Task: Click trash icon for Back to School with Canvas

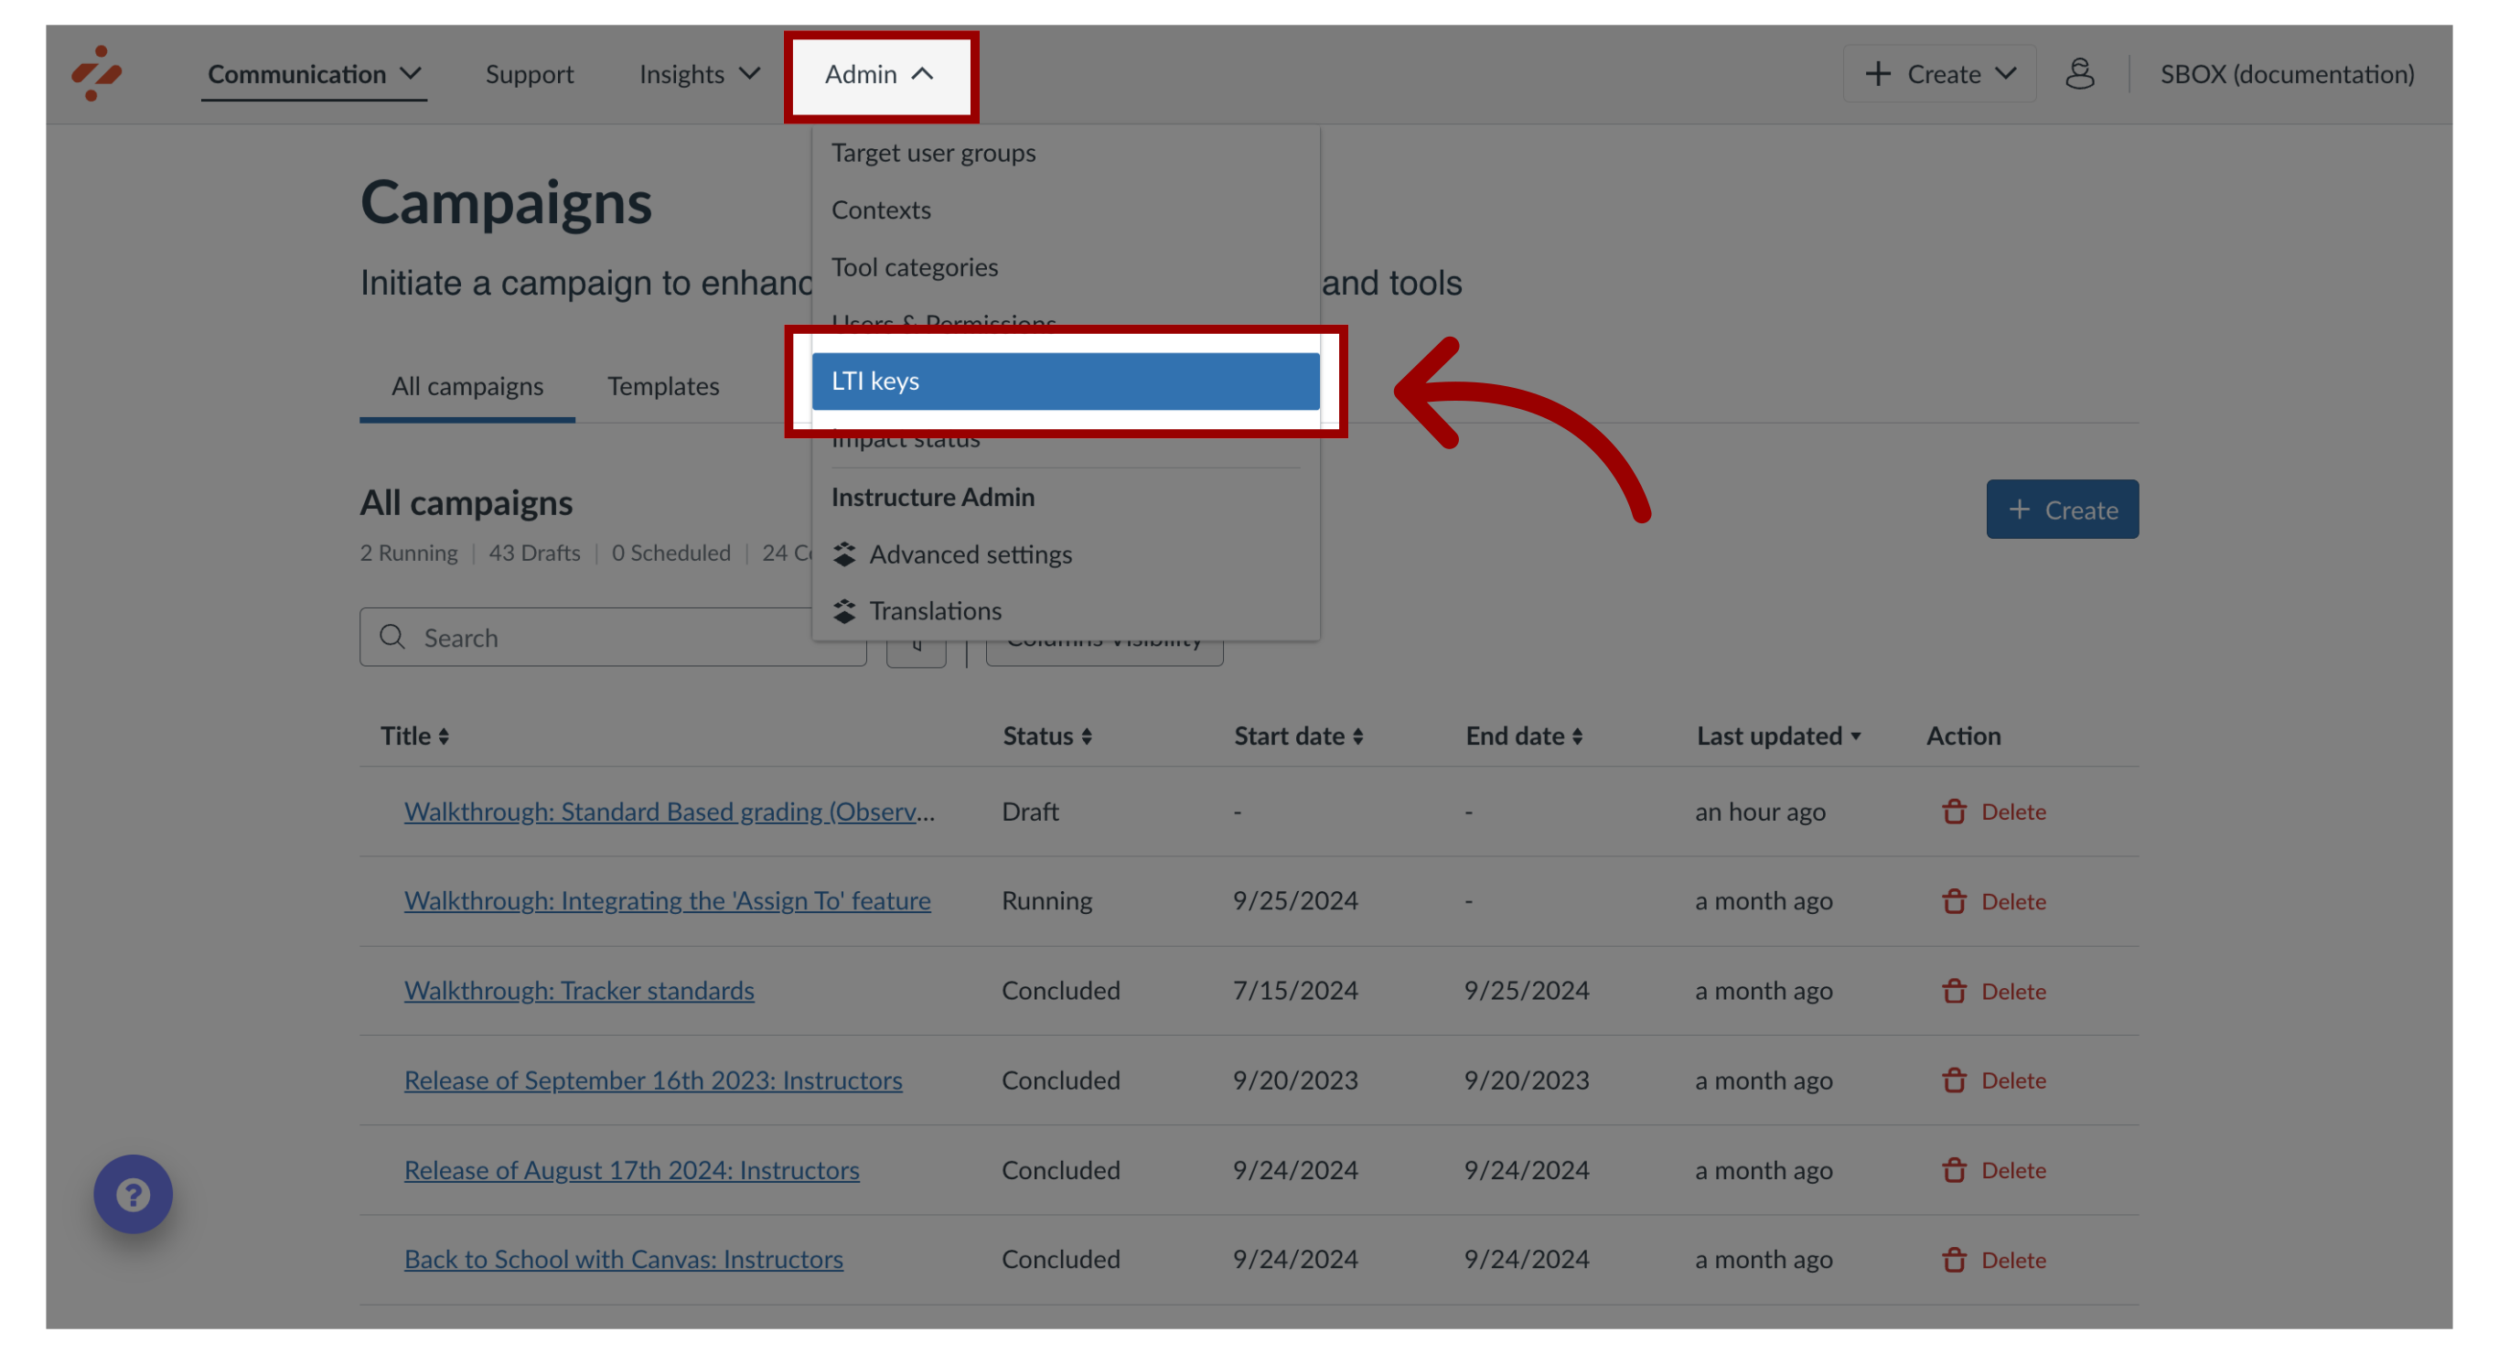Action: tap(1954, 1260)
